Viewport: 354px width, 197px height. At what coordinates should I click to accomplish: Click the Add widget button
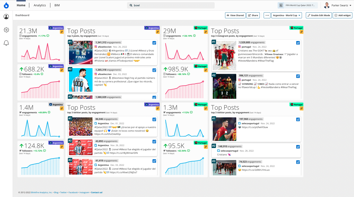pos(343,15)
